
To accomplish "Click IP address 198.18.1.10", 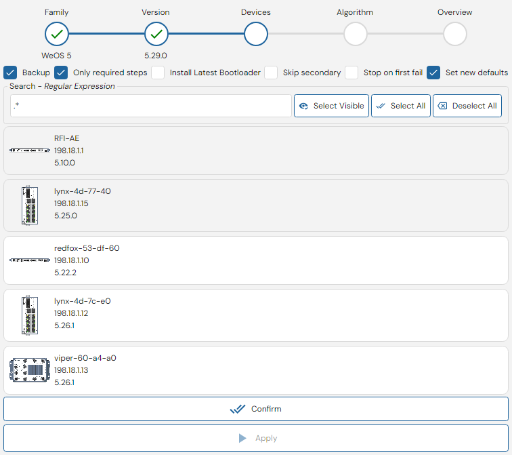I will (72, 260).
